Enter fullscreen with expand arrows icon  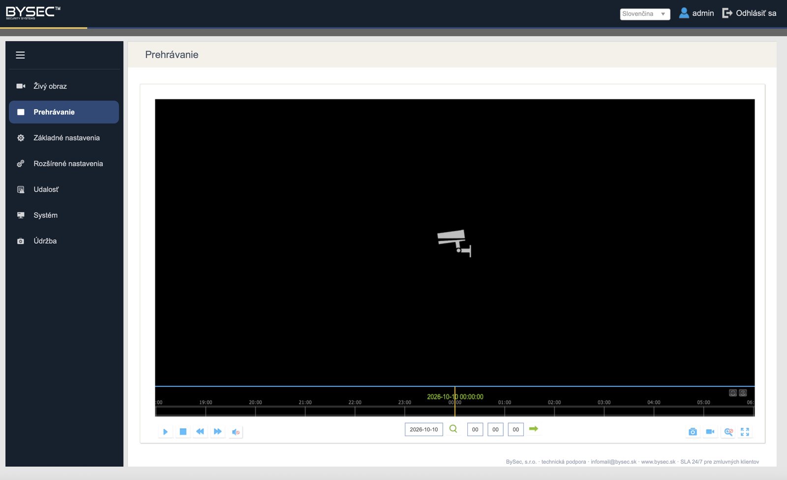pos(745,432)
